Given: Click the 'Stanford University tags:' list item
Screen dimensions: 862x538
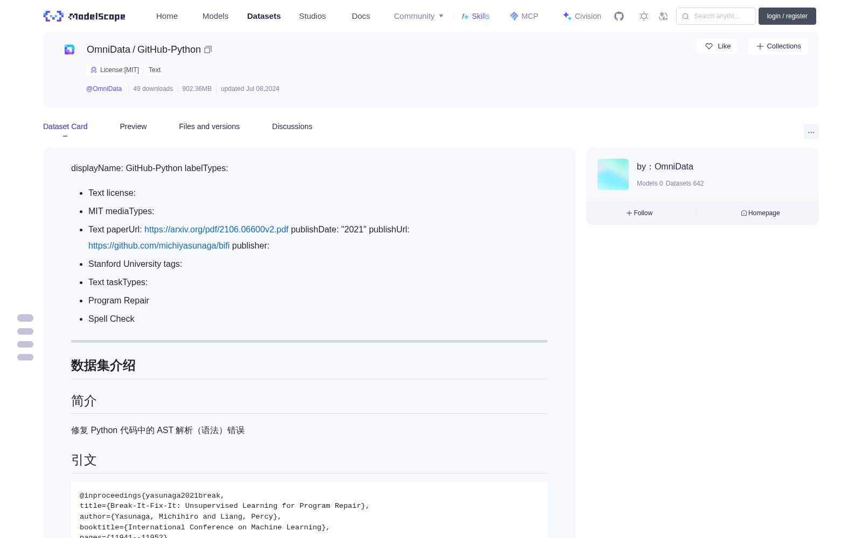Looking at the screenshot, I should click(135, 264).
